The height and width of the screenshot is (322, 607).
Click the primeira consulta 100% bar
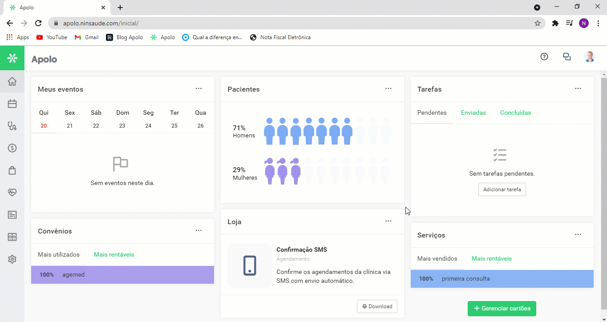502,279
